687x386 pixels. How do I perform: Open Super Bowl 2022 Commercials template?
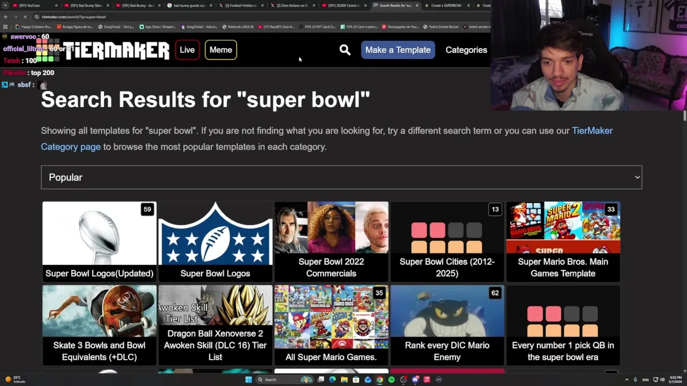tap(331, 242)
